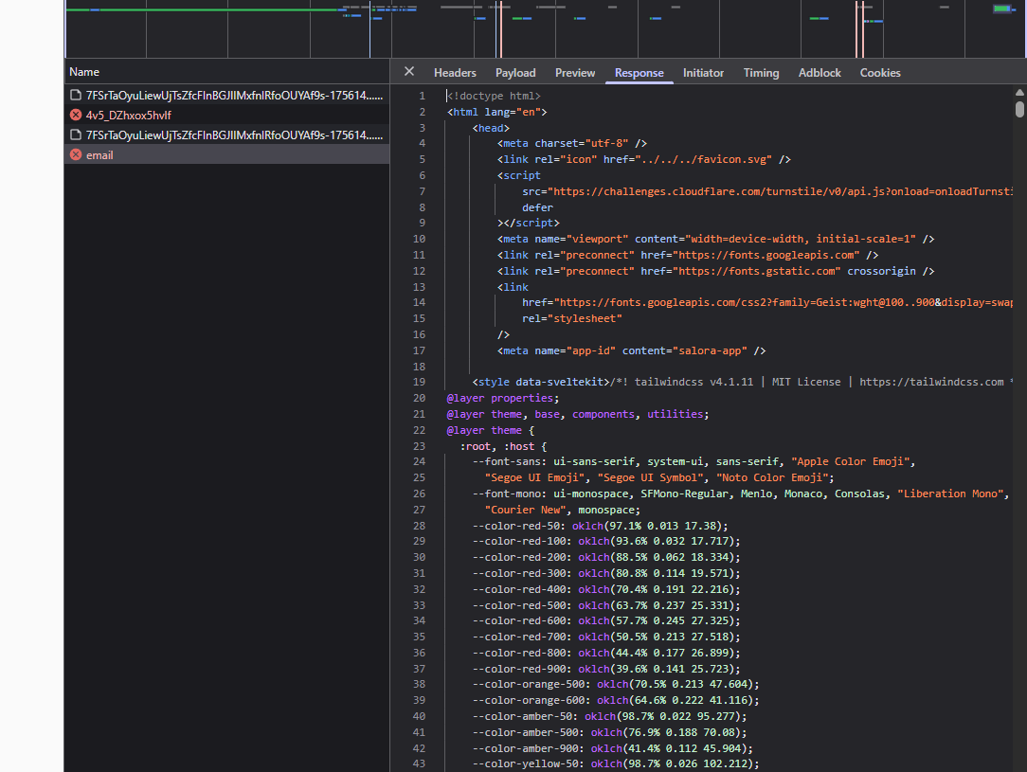
Task: Click the --color-red-400 declaration
Action: coord(606,589)
